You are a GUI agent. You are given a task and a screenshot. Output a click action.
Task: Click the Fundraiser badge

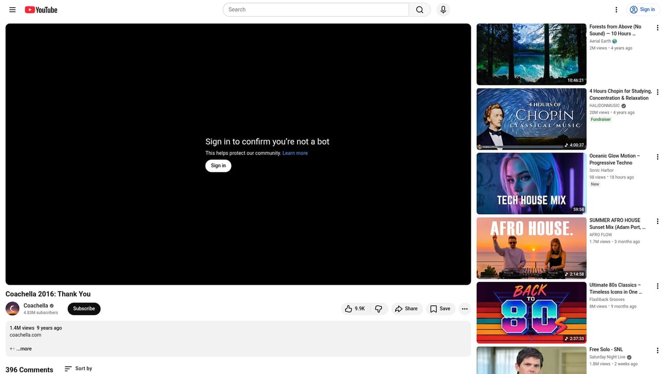601,119
